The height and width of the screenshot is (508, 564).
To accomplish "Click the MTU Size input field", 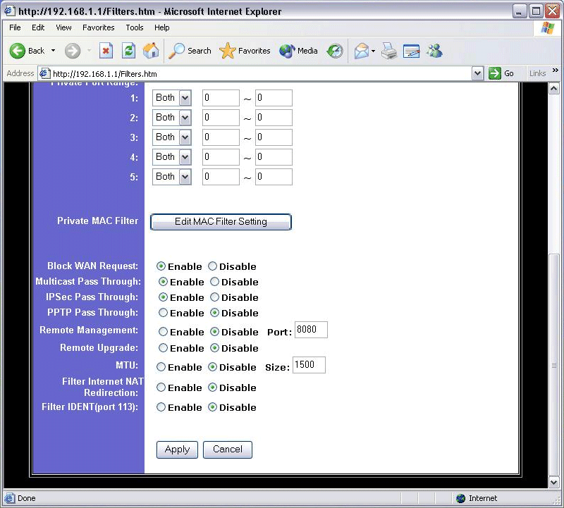I will tap(309, 365).
